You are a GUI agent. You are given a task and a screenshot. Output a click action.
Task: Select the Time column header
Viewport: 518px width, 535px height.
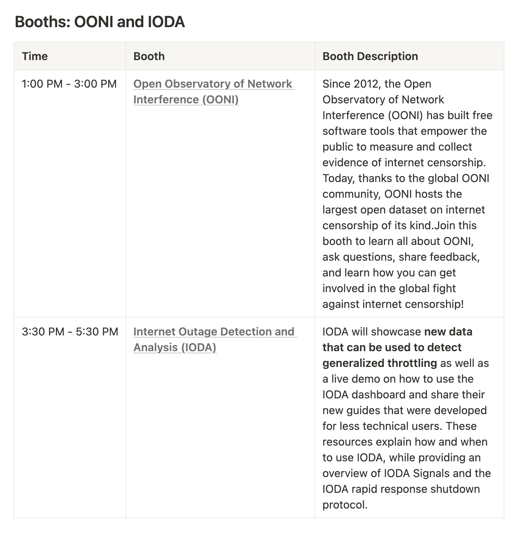[35, 56]
